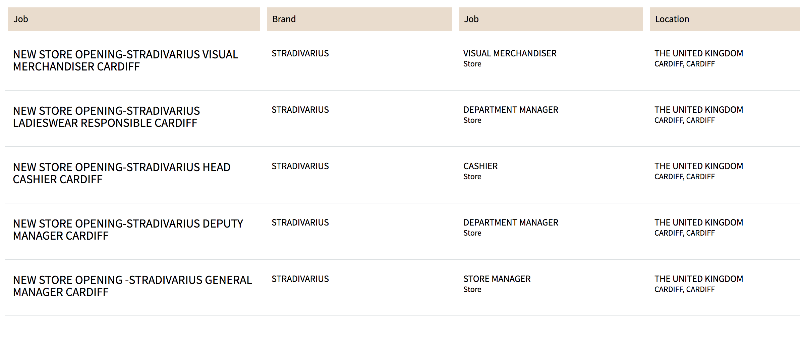Click the Job header above the job categories

(x=471, y=19)
